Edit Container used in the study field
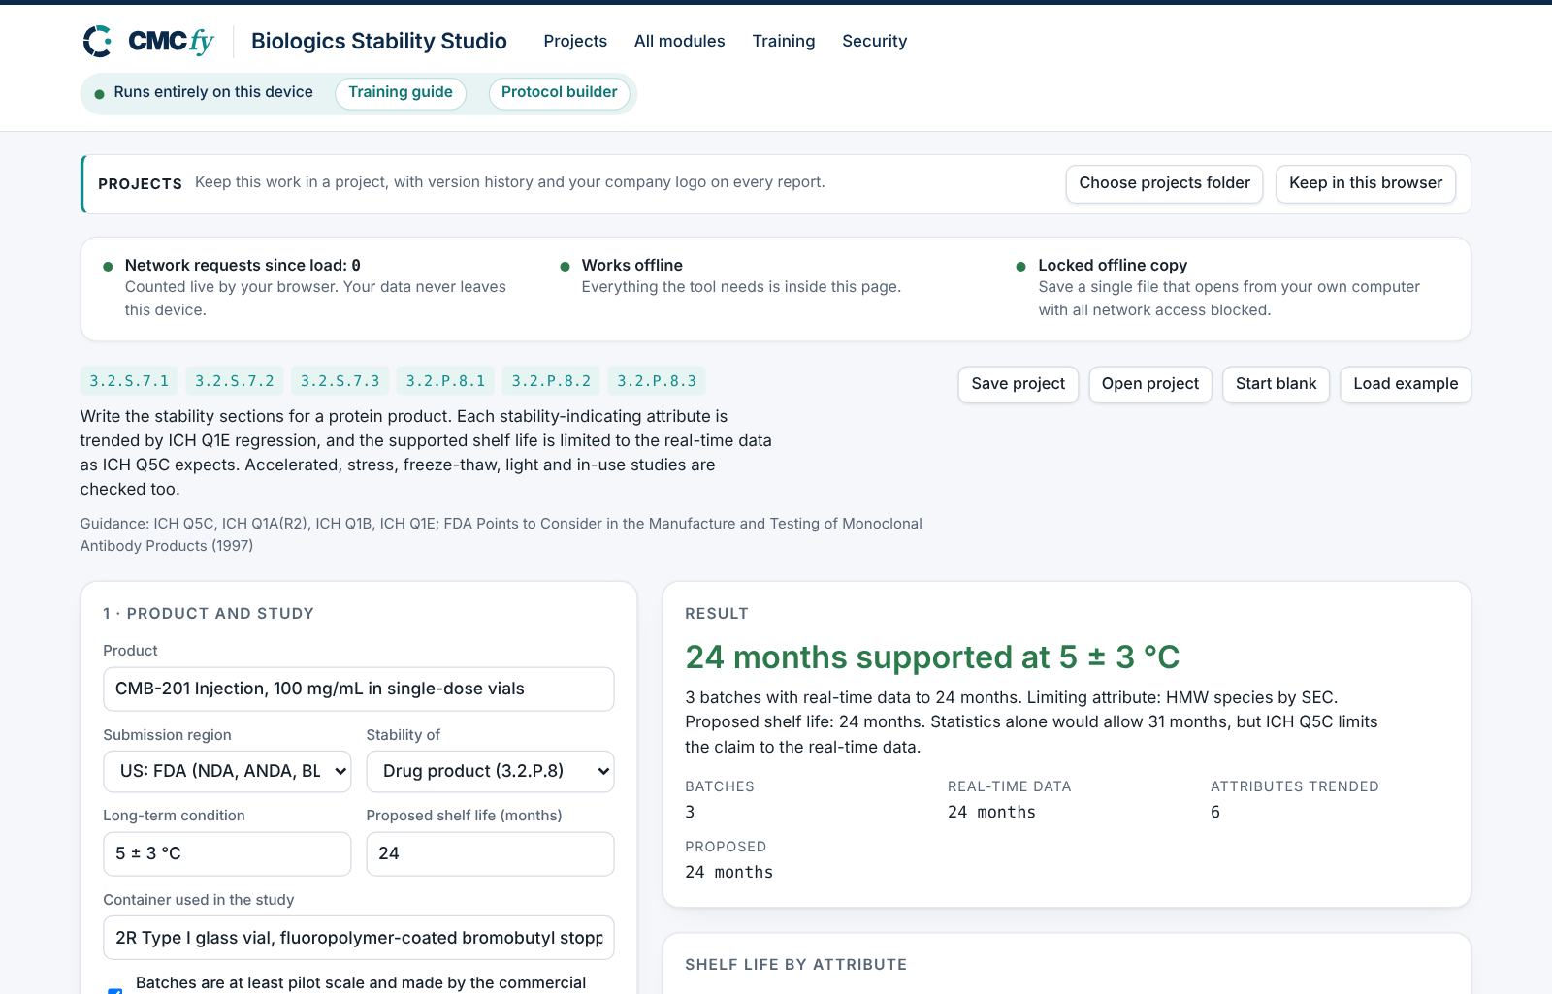The image size is (1552, 994). (358, 938)
